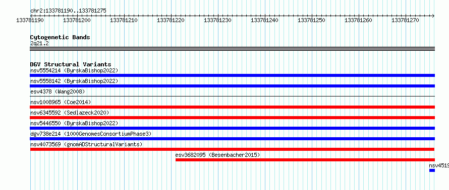Click the blue bar under nsv5558142
The width and height of the screenshot is (449, 190).
coord(232,86)
